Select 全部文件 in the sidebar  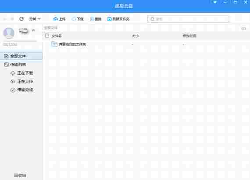[x=21, y=56]
